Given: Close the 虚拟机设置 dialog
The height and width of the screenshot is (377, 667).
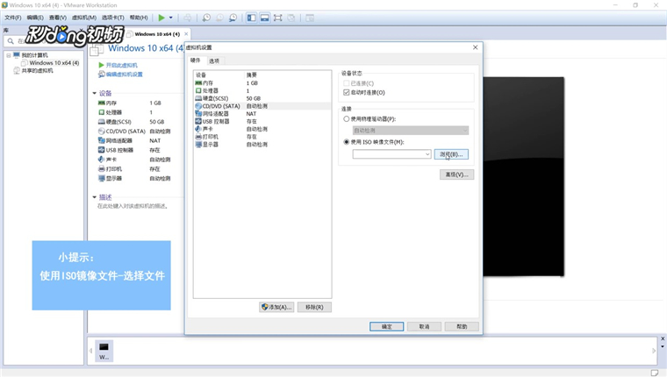Looking at the screenshot, I should [x=475, y=47].
